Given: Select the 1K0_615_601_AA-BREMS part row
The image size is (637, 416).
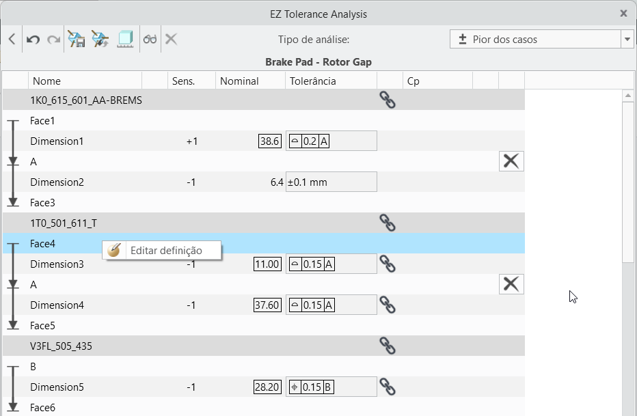Looking at the screenshot, I should (x=264, y=100).
